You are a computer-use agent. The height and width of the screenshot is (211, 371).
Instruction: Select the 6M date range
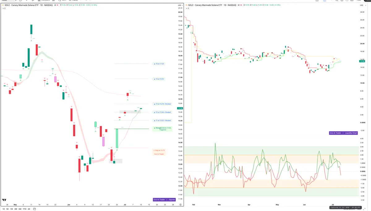pyautogui.click(x=20, y=209)
